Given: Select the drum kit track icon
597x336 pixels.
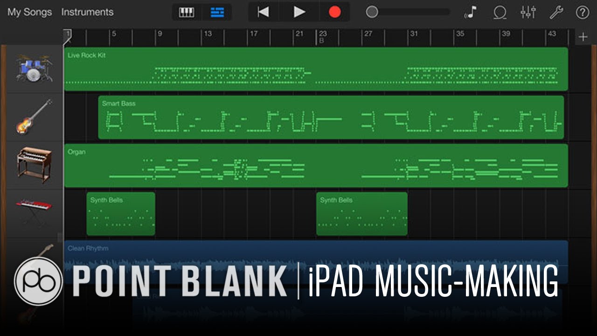Looking at the screenshot, I should click(34, 69).
